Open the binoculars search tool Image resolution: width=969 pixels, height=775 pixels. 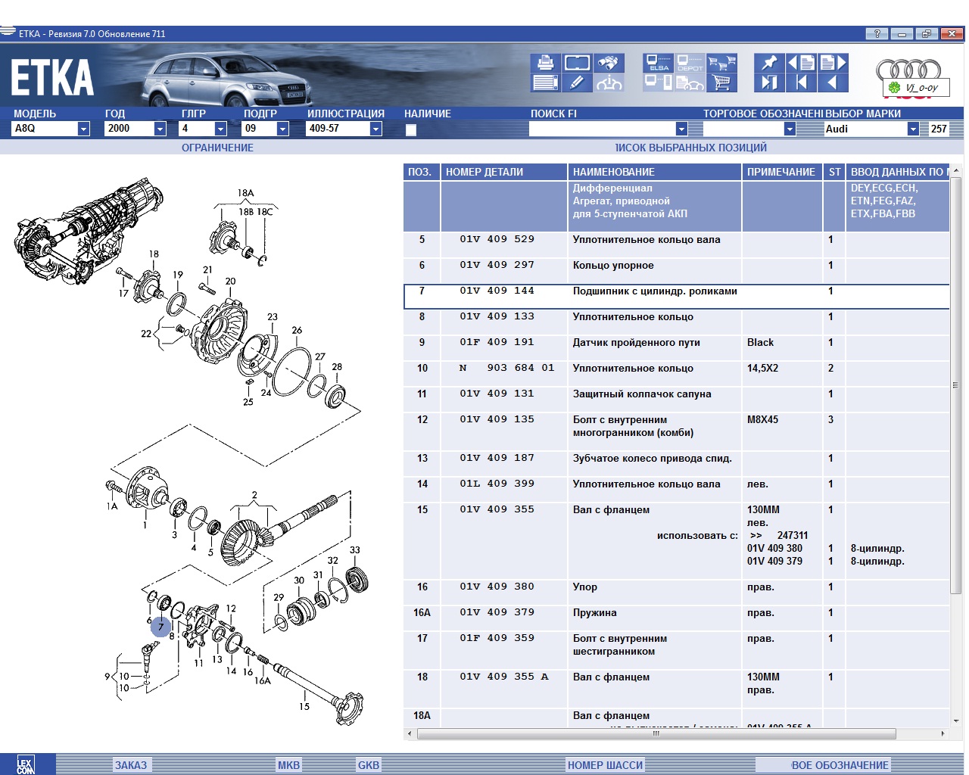point(609,62)
